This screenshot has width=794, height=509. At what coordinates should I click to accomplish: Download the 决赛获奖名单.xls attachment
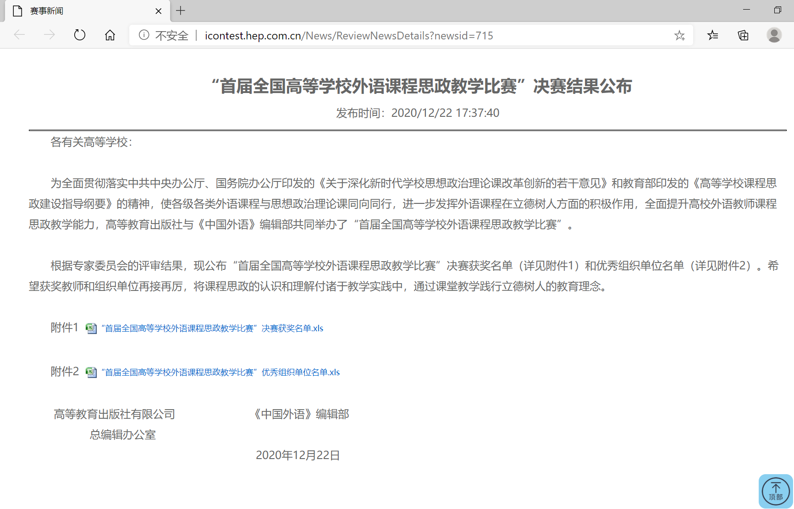[212, 328]
